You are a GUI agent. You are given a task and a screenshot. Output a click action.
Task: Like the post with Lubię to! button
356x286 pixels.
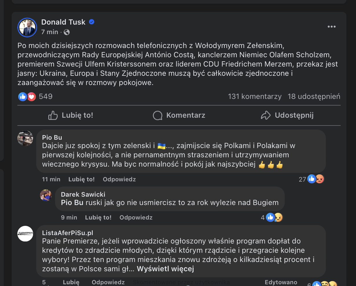tap(71, 115)
